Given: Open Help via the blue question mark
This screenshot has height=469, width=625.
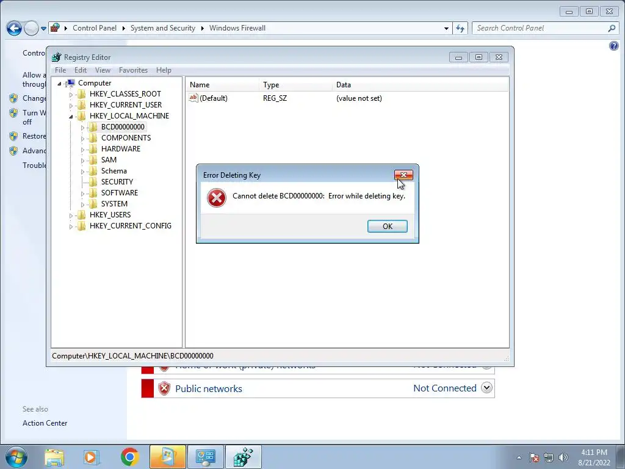Looking at the screenshot, I should [614, 46].
